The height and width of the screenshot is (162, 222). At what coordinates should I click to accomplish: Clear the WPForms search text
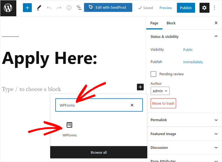[x=132, y=105]
